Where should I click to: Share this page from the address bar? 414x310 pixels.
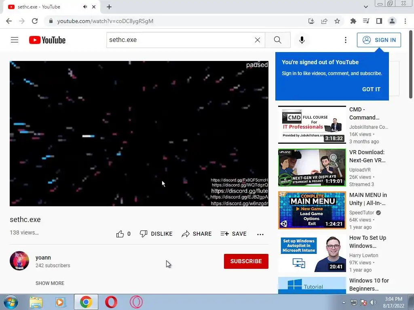[x=324, y=21]
